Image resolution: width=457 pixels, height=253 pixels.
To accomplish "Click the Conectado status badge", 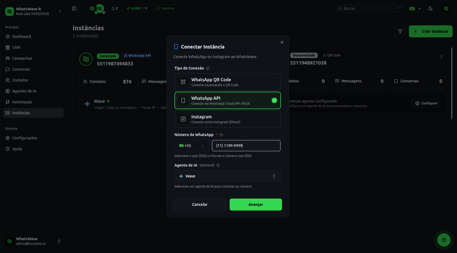I will [x=108, y=56].
